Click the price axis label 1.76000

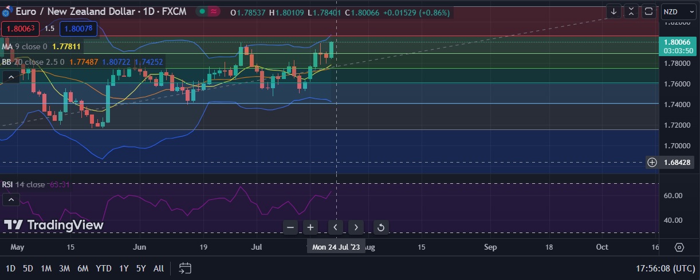[677, 84]
